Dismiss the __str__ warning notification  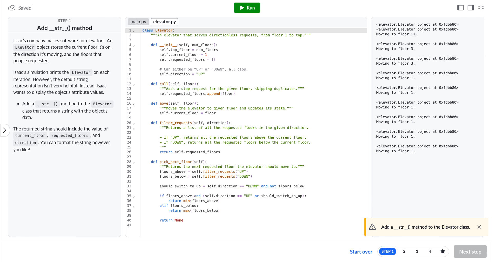pos(479,227)
